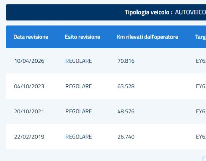Screen dimensions: 206x161
Task: Click REGOLARE in the 20/10/2021 row
Action: pyautogui.click(x=79, y=111)
